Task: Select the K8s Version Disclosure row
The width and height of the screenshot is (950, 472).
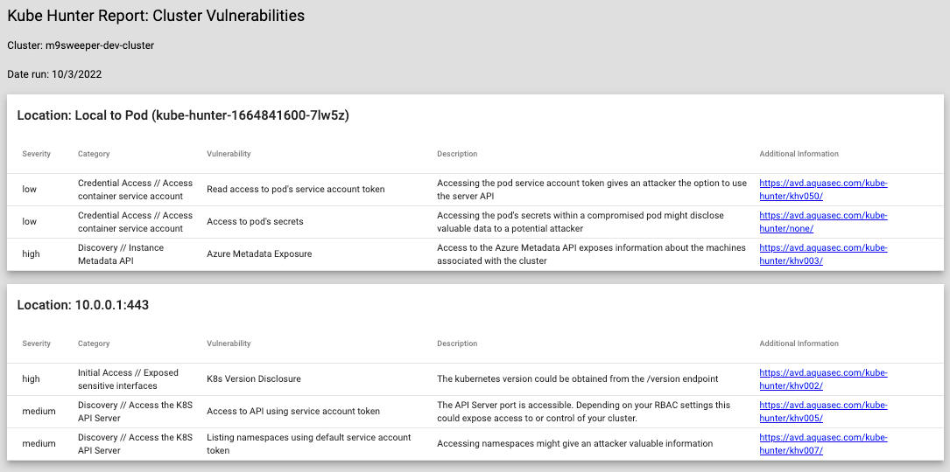Action: tap(254, 379)
